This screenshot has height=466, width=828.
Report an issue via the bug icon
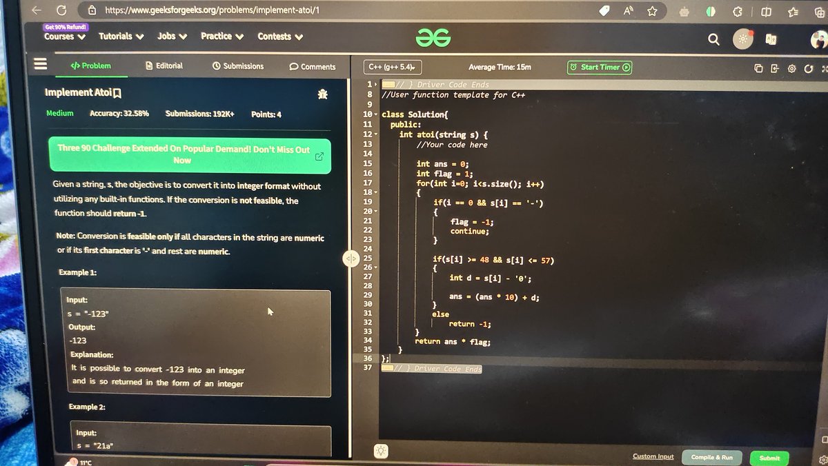pyautogui.click(x=322, y=94)
